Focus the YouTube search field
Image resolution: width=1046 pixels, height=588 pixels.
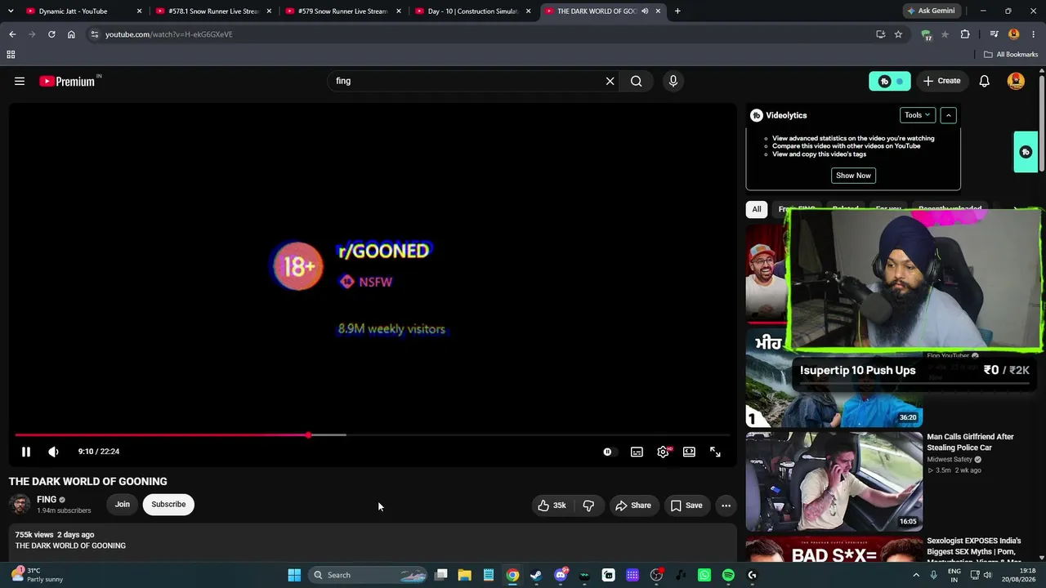tap(466, 81)
